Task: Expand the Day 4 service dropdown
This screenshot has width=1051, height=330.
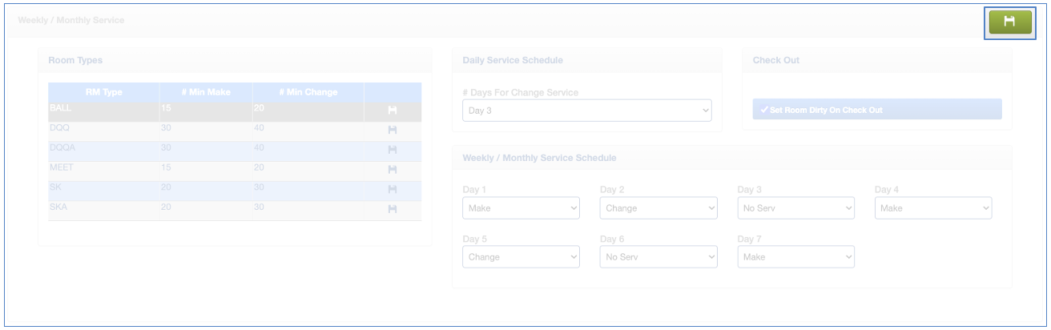Action: click(x=932, y=208)
